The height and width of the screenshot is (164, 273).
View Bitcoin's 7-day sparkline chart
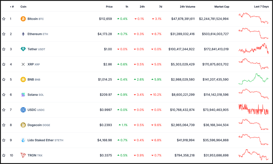click(x=253, y=18)
